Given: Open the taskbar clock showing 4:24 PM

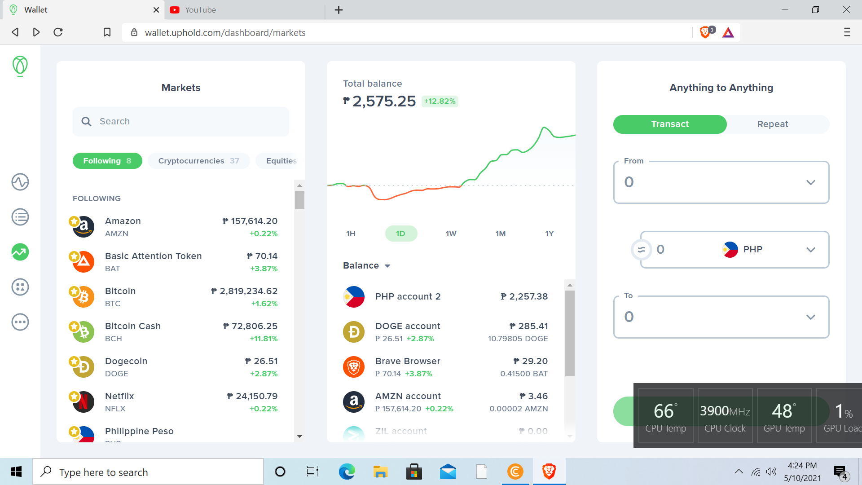Looking at the screenshot, I should (x=802, y=472).
